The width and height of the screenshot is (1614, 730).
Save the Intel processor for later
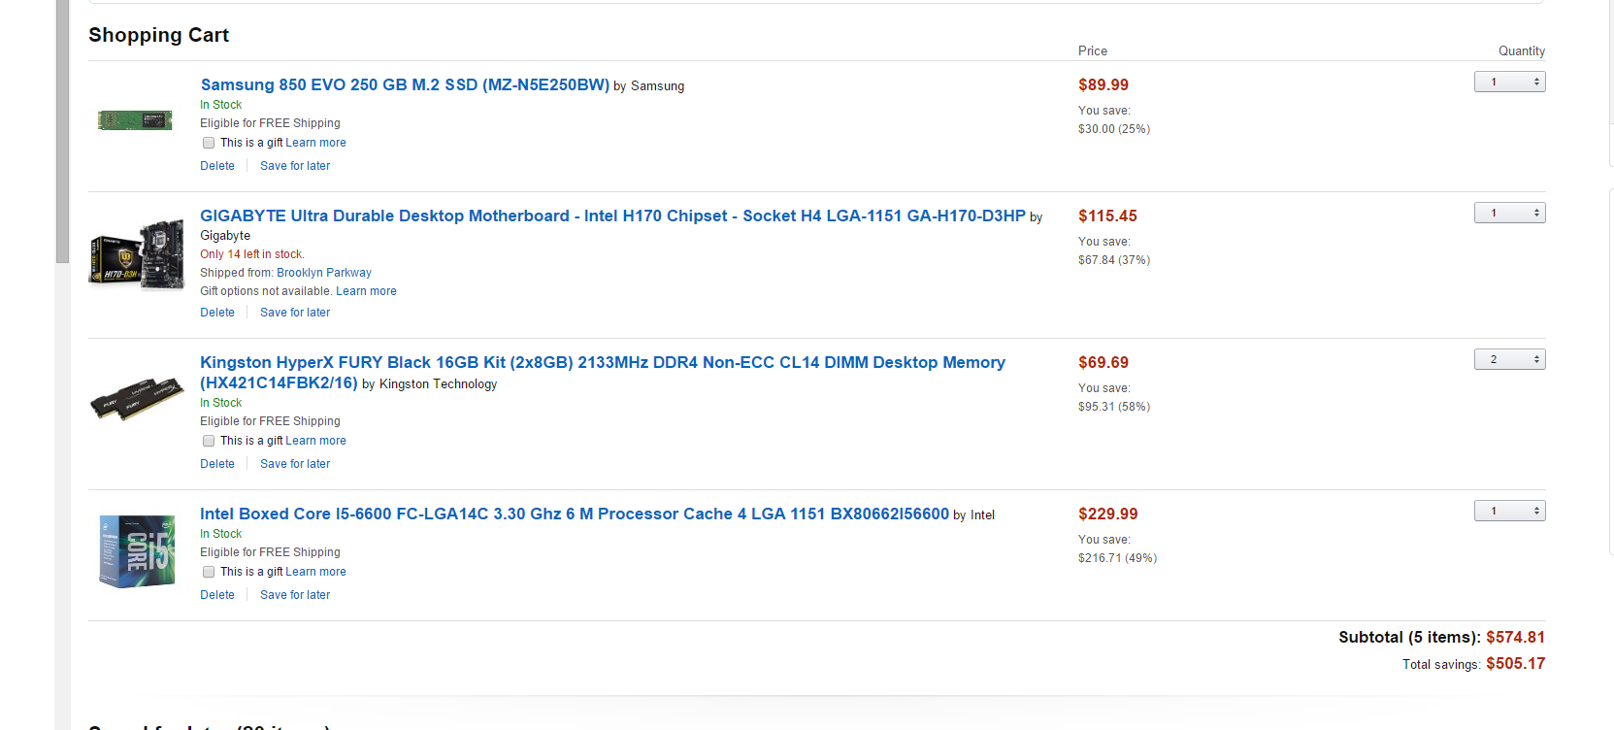295,595
